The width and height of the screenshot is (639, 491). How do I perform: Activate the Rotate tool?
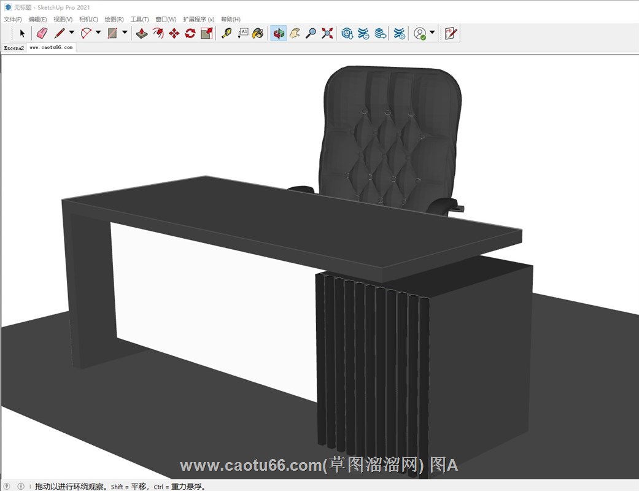click(190, 33)
